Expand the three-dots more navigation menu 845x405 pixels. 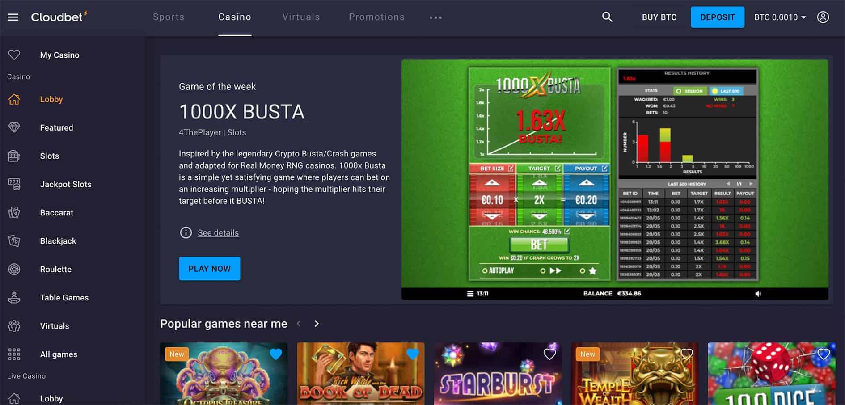click(435, 17)
